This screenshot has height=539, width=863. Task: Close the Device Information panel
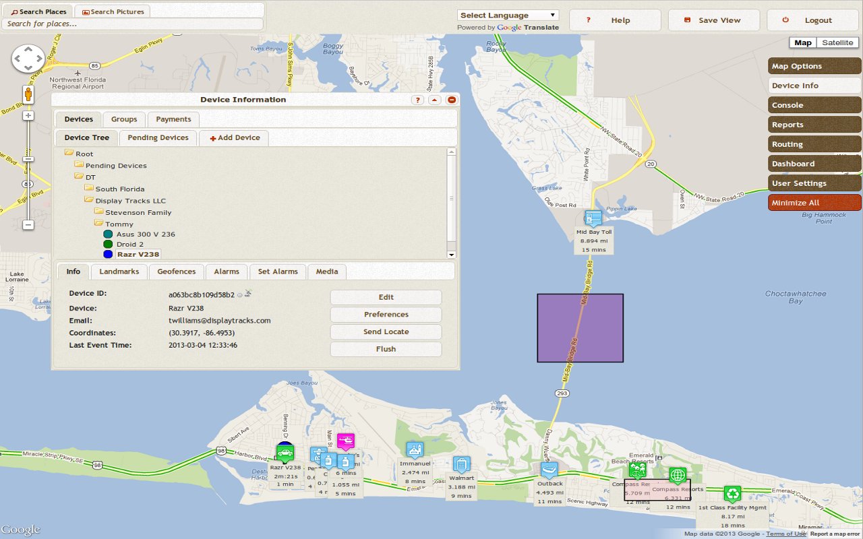click(452, 100)
